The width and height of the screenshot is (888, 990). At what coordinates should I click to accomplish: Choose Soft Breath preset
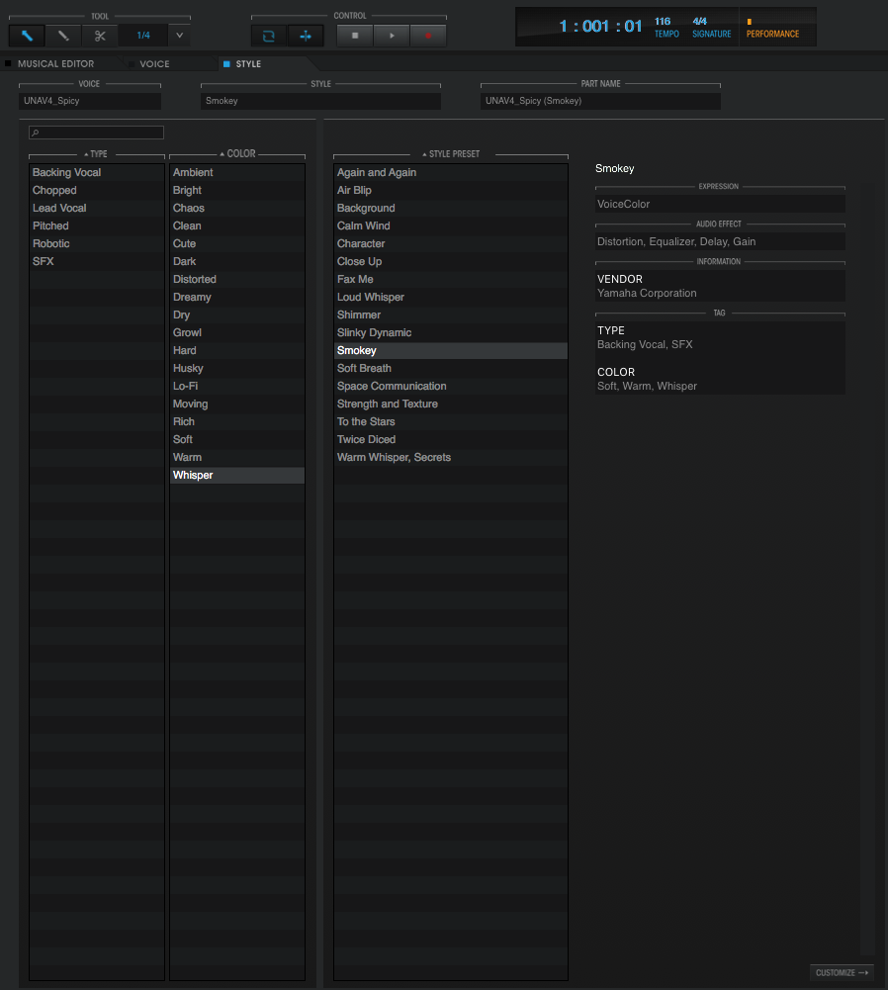pyautogui.click(x=451, y=368)
